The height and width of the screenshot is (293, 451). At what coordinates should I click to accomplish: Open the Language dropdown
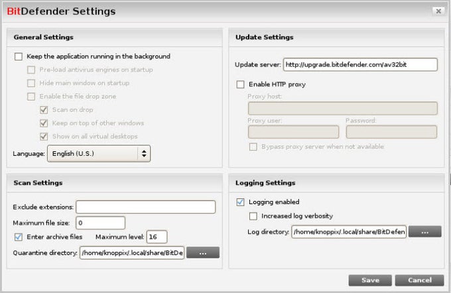click(x=99, y=154)
